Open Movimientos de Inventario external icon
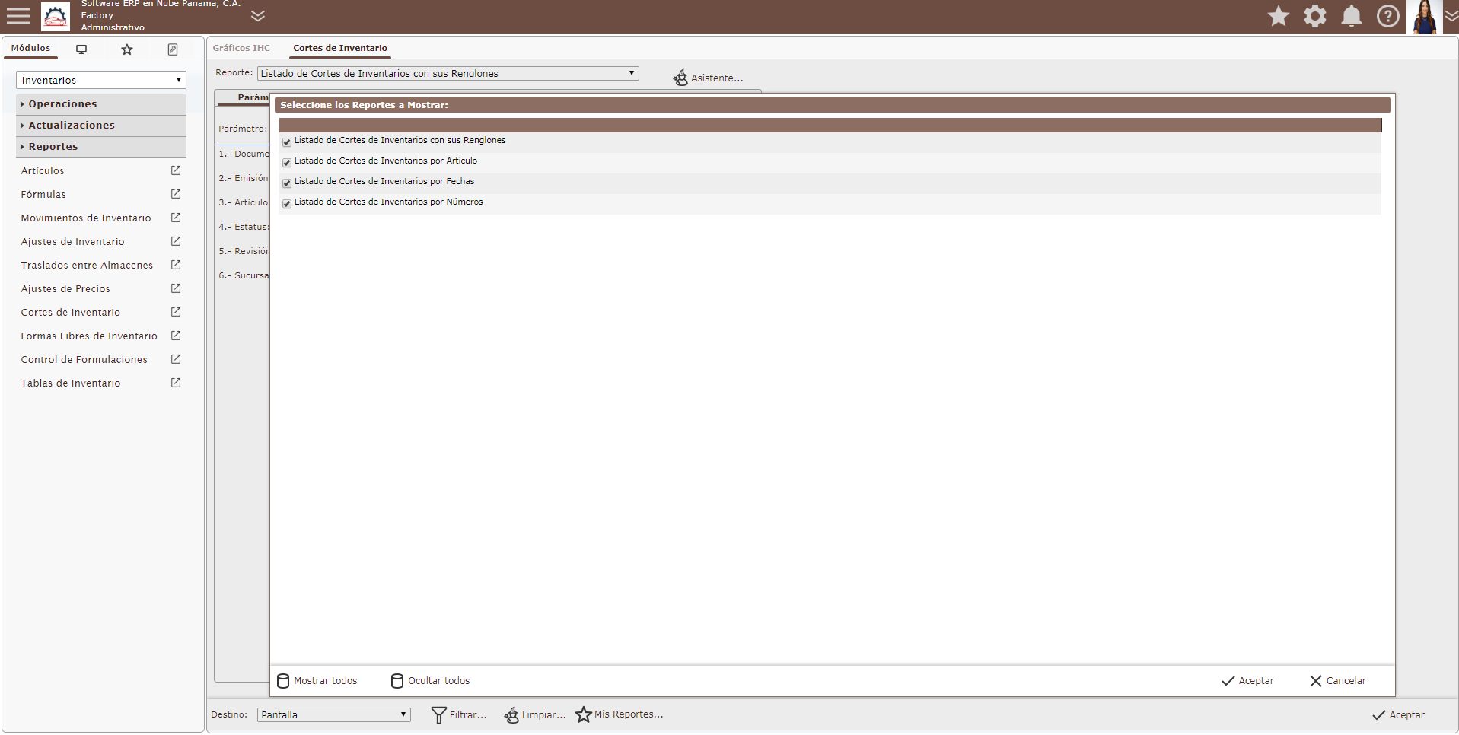 176,218
